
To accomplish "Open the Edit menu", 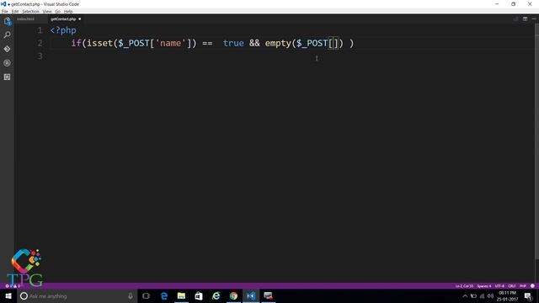I will 15,11.
